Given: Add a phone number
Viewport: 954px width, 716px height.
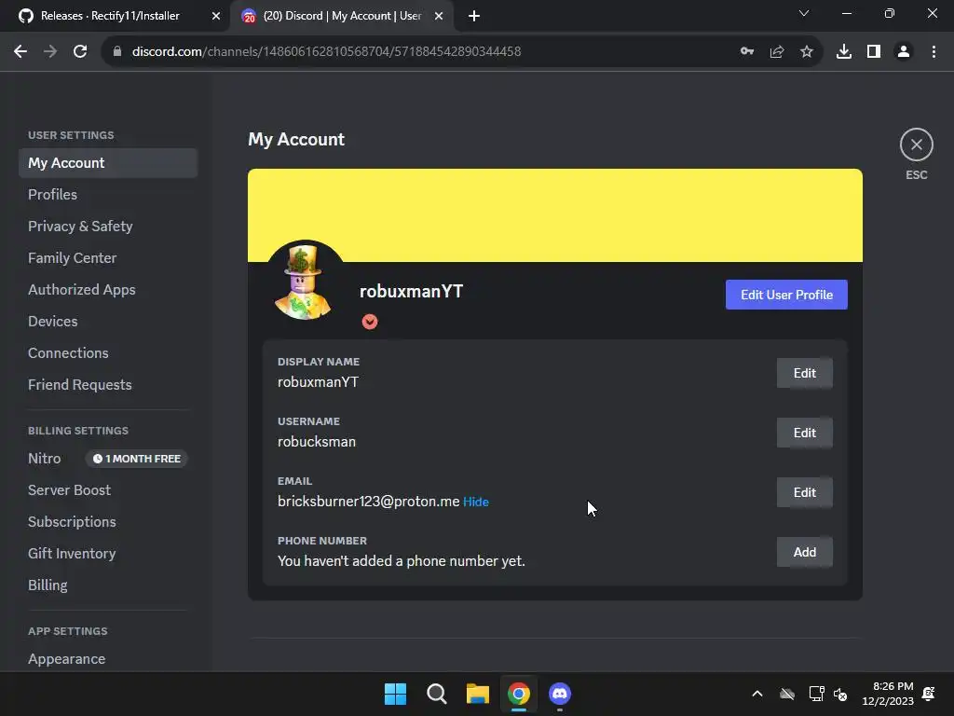Looking at the screenshot, I should pyautogui.click(x=804, y=552).
